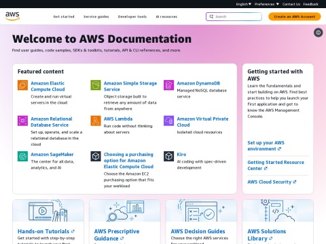This screenshot has width=326, height=244.
Task: Open AWS Prescriptive Guidance link
Action: (x=117, y=235)
